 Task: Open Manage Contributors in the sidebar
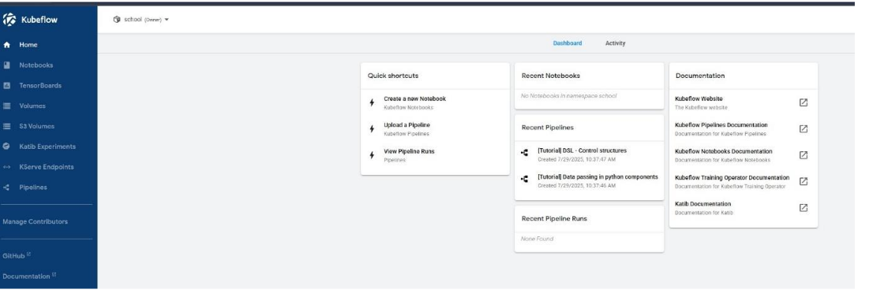35,221
